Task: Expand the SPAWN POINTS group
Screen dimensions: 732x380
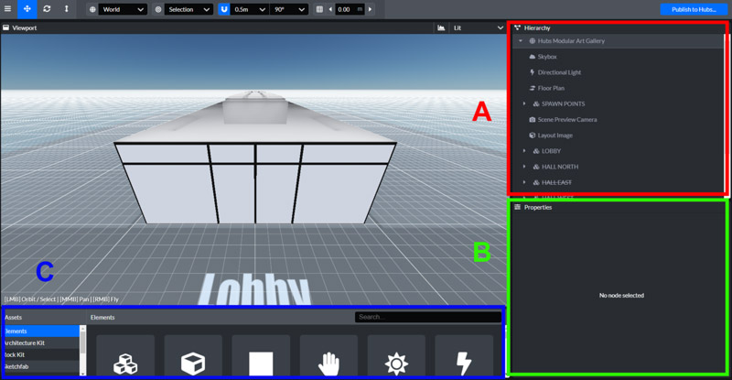Action: tap(524, 103)
